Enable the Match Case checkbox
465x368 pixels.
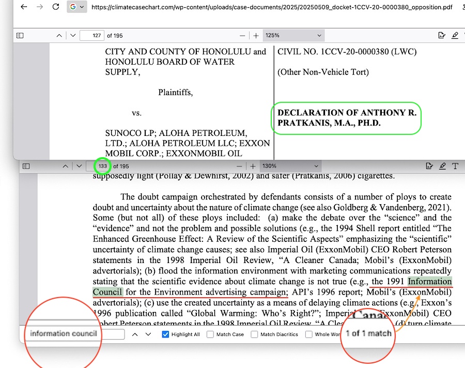[x=210, y=334]
